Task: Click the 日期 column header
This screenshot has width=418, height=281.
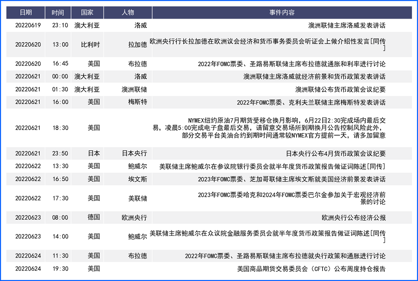Action: click(x=26, y=13)
